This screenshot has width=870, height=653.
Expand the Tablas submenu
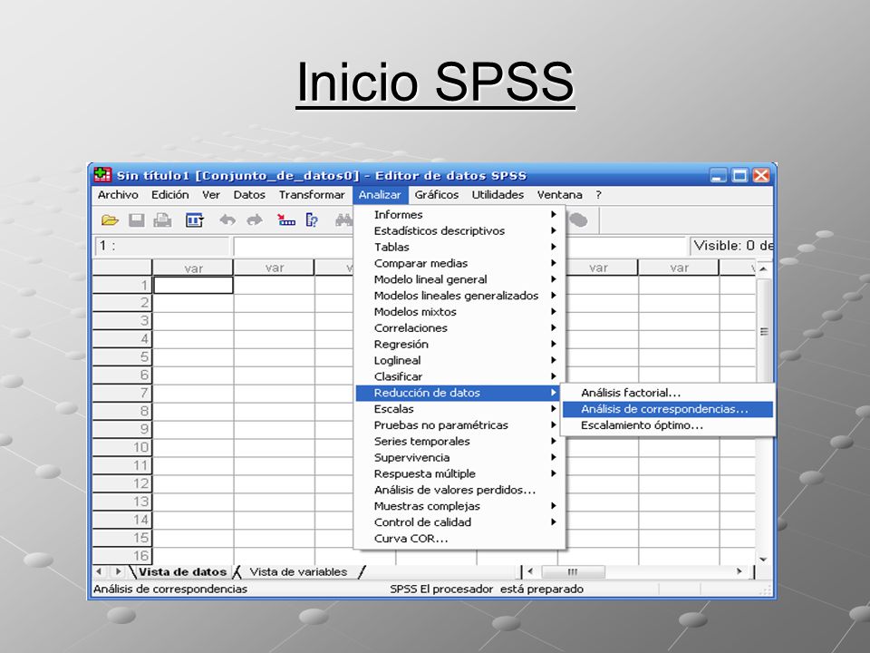(x=459, y=247)
